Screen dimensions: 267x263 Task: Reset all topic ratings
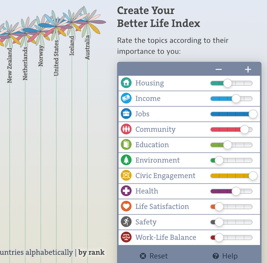pyautogui.click(x=154, y=256)
